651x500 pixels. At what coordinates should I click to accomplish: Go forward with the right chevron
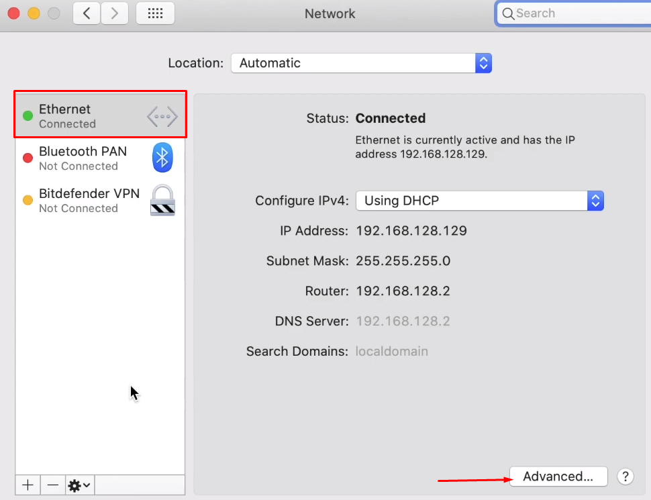click(114, 13)
